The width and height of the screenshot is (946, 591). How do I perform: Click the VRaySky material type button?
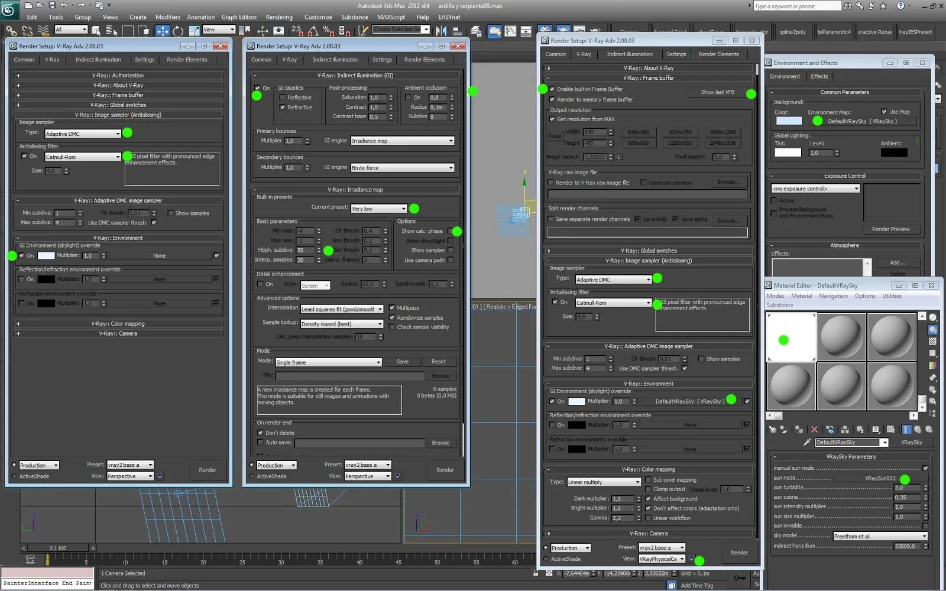click(911, 443)
